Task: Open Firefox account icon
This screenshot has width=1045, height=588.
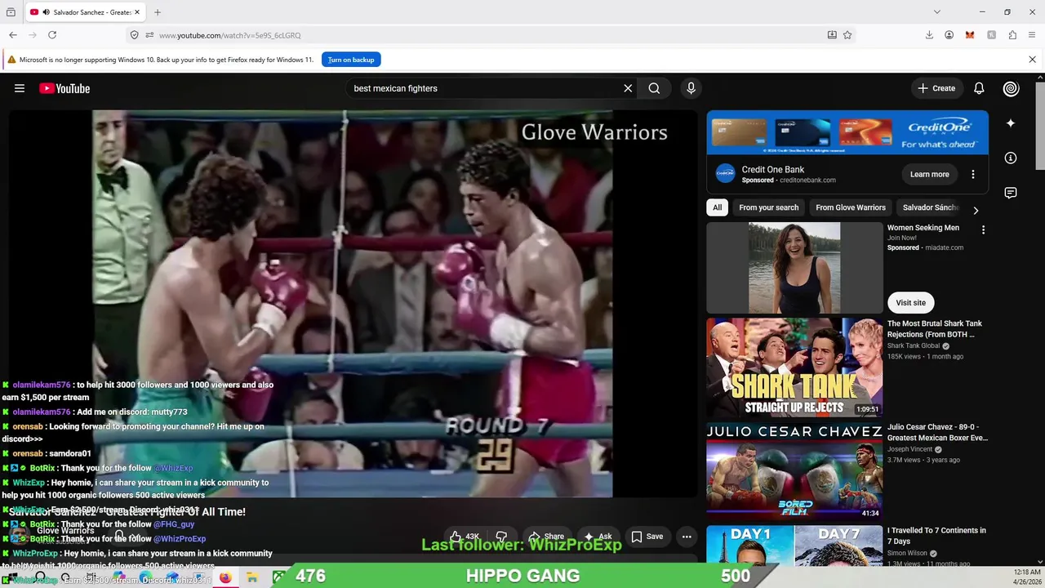Action: pos(949,35)
